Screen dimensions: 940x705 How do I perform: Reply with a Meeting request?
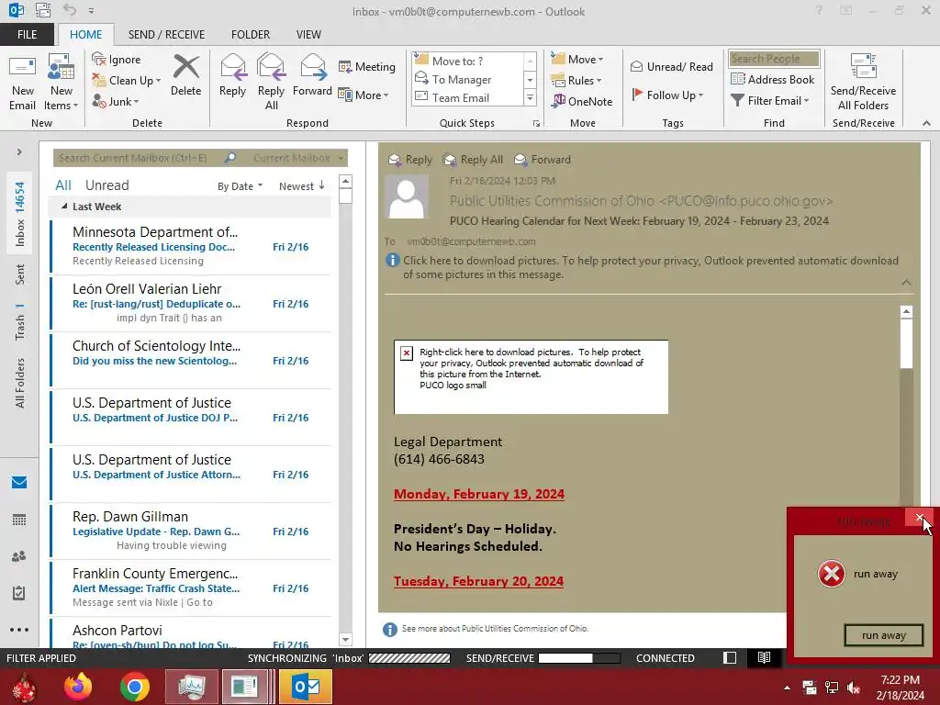point(367,66)
